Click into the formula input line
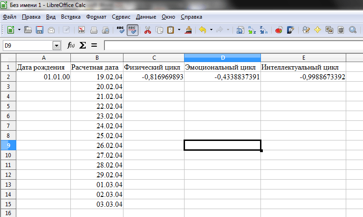 [x=233, y=45]
